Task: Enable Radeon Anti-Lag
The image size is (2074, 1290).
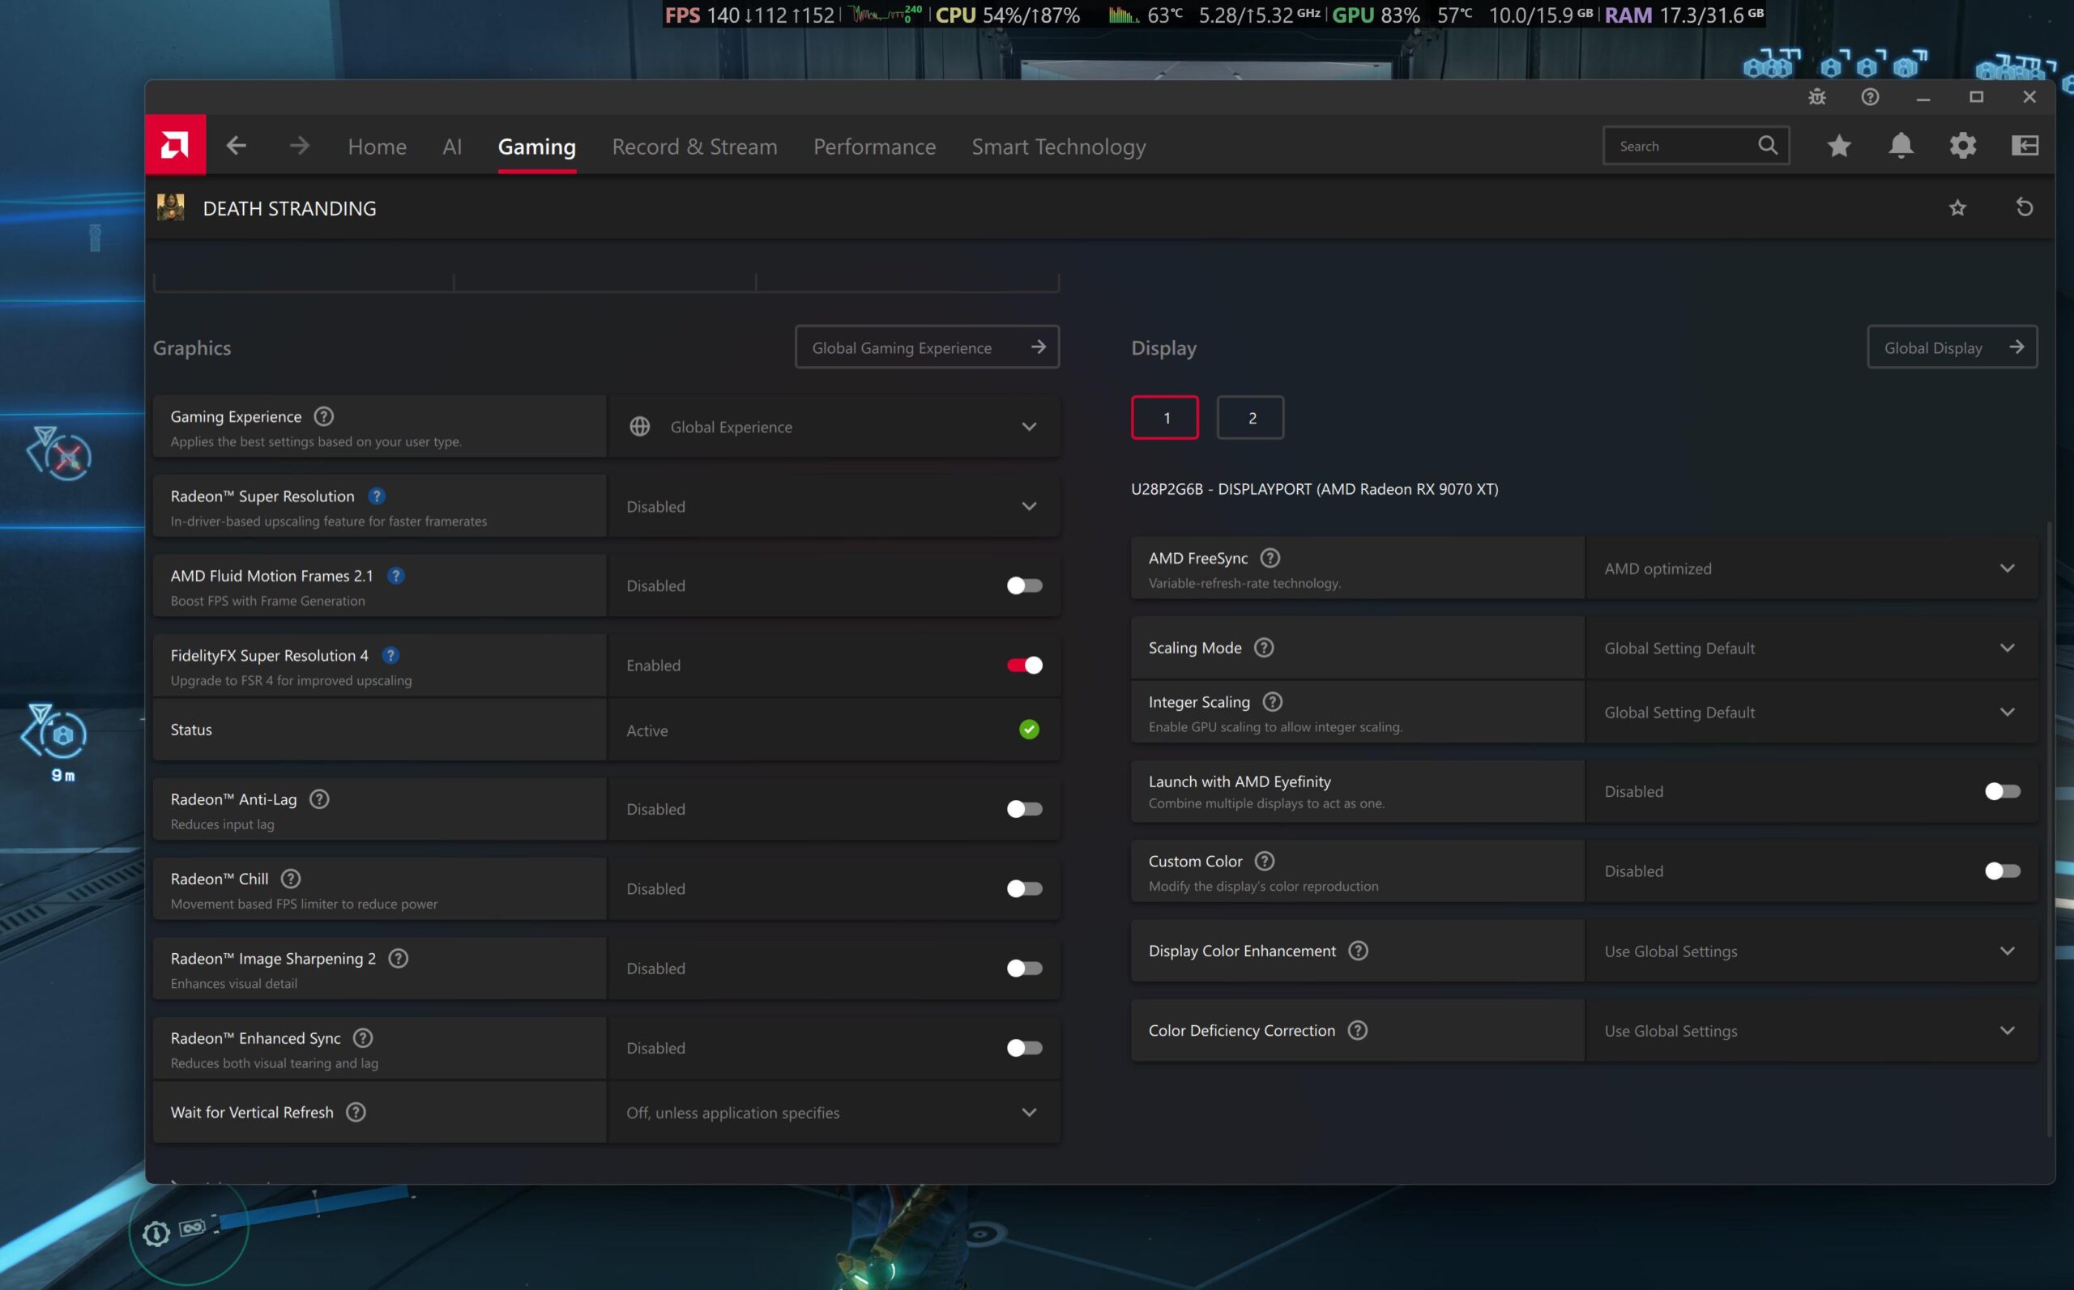Action: 1023,808
